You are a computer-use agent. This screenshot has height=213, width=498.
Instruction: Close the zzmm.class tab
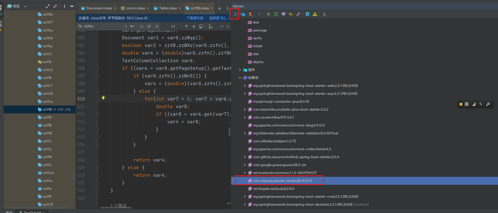coord(148,8)
